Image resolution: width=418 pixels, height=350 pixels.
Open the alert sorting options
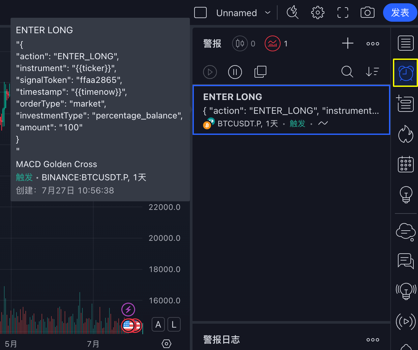click(x=373, y=72)
